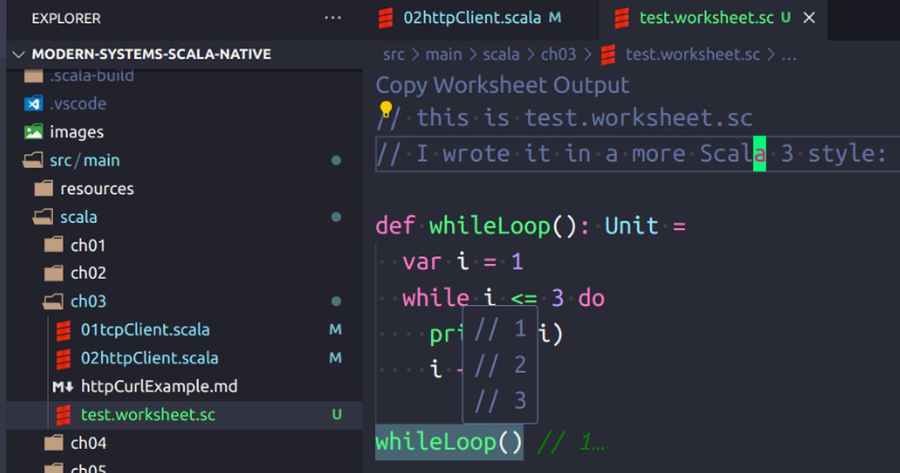
Task: Expand the ch04 folder
Action: pos(88,443)
